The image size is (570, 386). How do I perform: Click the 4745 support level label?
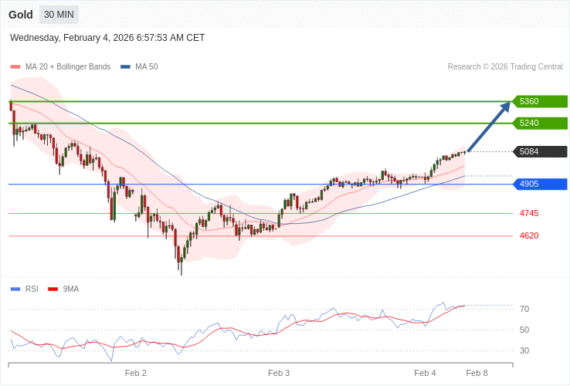(529, 213)
